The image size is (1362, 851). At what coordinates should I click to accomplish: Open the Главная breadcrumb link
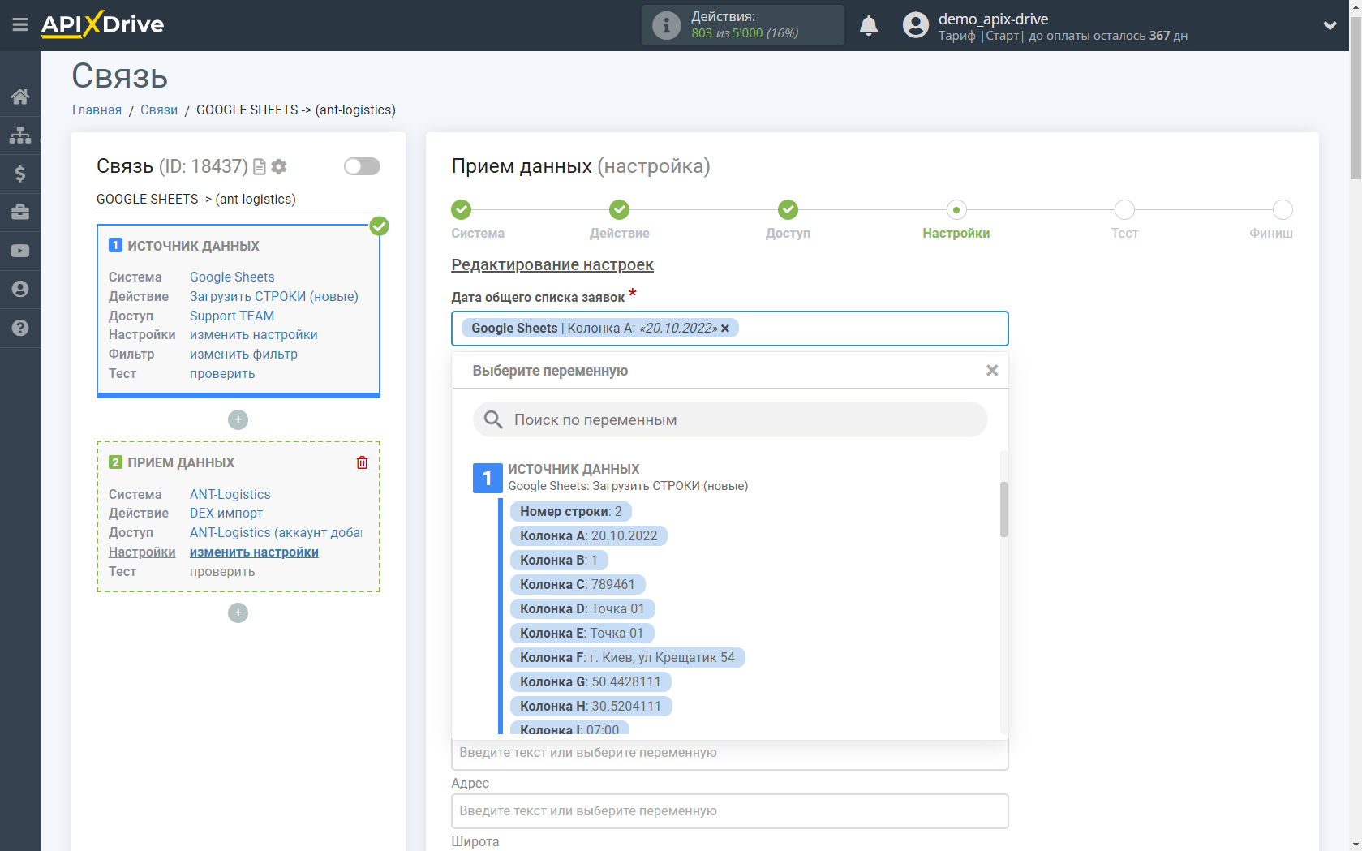click(x=97, y=110)
